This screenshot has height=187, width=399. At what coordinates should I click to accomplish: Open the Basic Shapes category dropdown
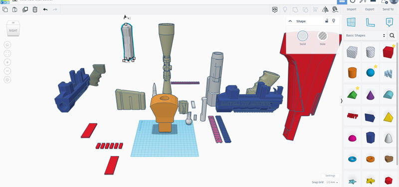click(x=366, y=35)
